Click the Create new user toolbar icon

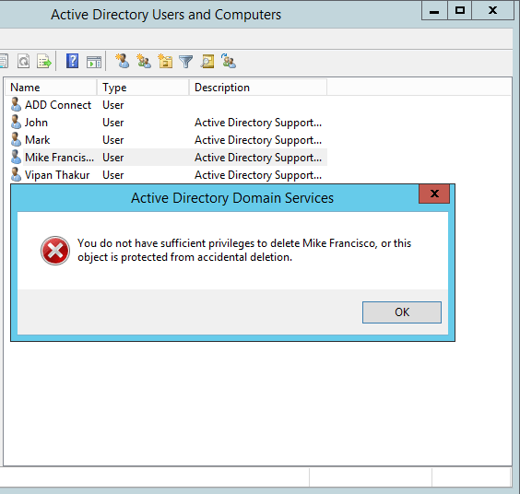pyautogui.click(x=123, y=61)
